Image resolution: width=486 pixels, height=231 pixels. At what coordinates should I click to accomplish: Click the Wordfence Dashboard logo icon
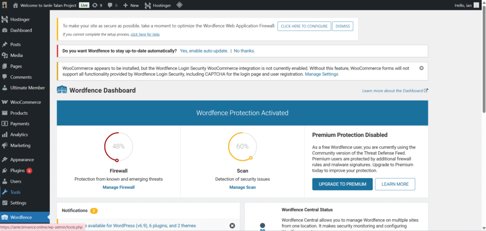click(62, 90)
